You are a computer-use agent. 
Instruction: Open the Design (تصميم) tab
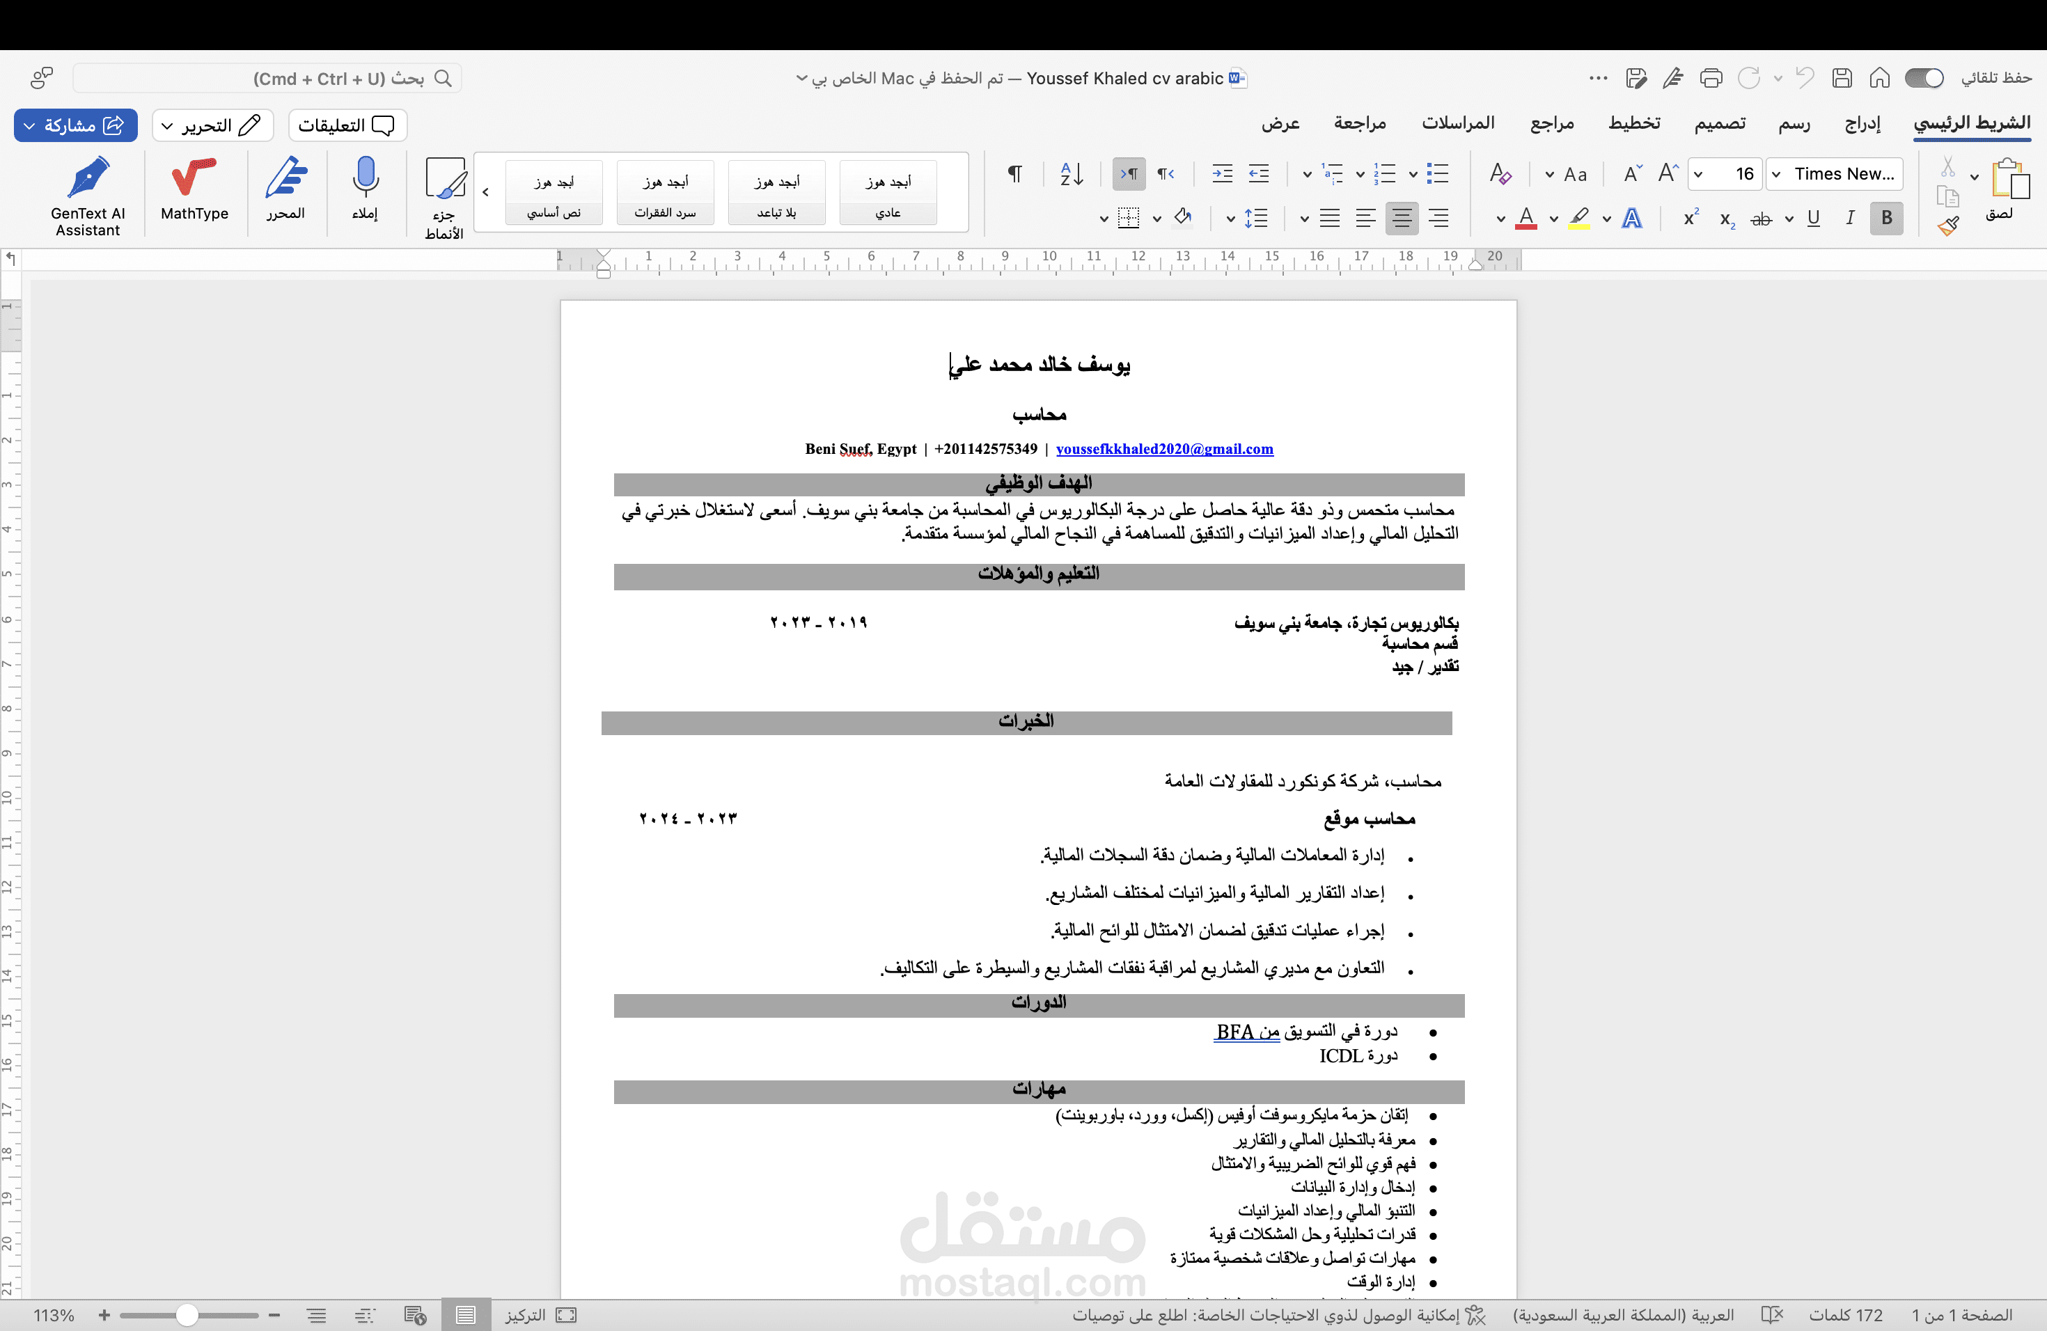(x=1720, y=124)
